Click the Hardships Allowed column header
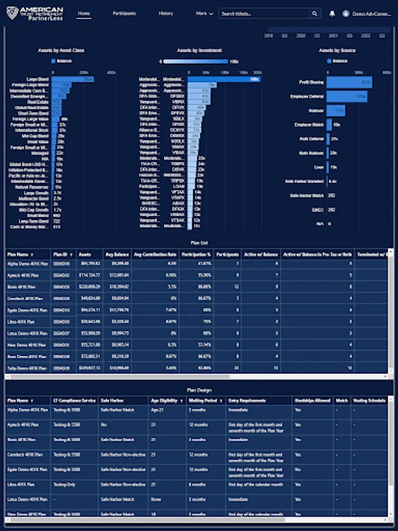The width and height of the screenshot is (398, 531). [x=313, y=401]
